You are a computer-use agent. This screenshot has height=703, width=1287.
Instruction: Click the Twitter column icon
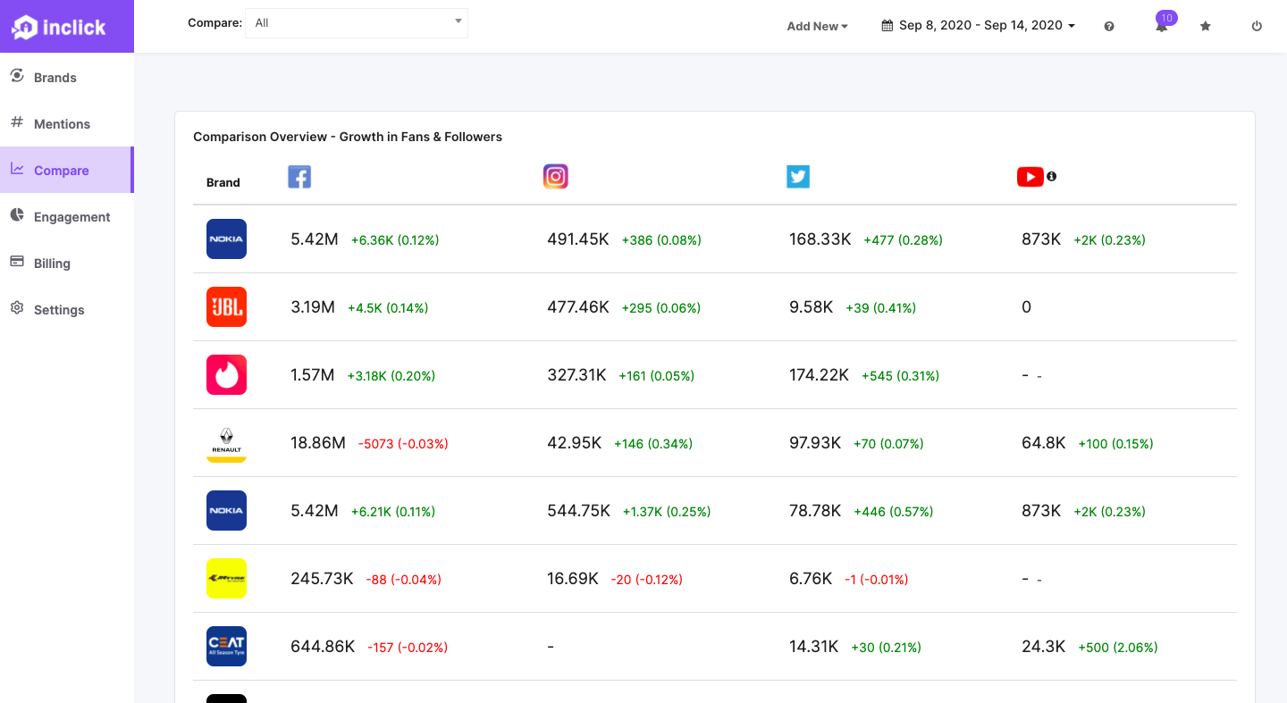798,177
